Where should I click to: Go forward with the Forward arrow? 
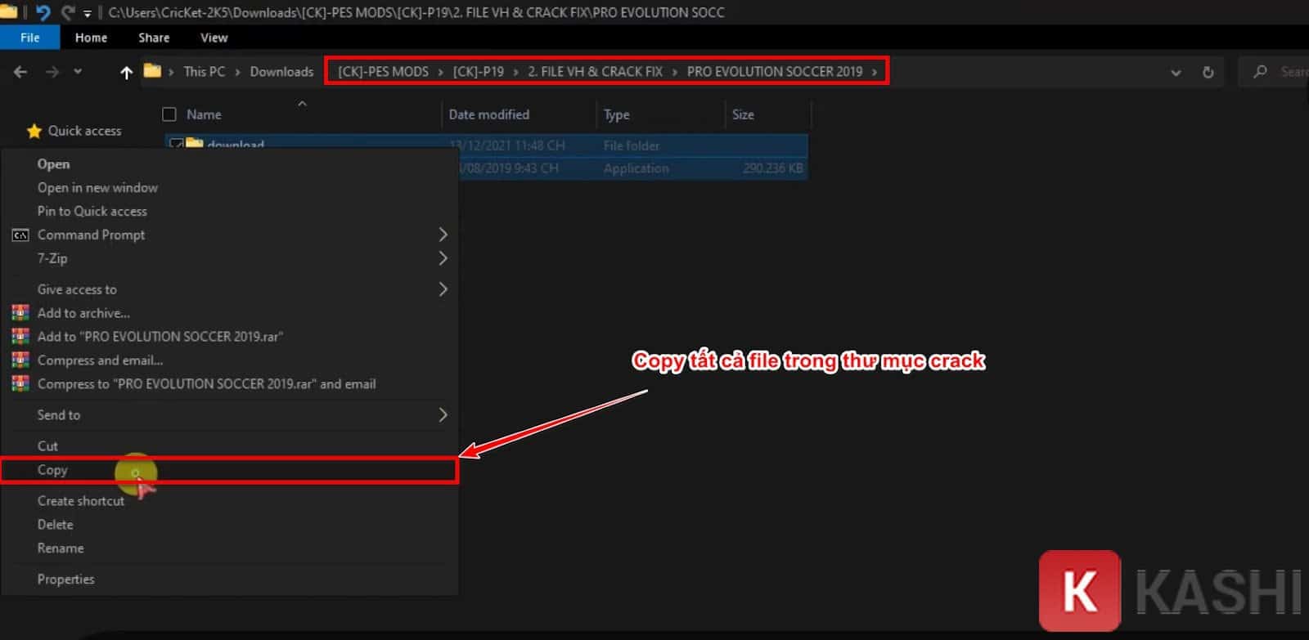(x=52, y=72)
